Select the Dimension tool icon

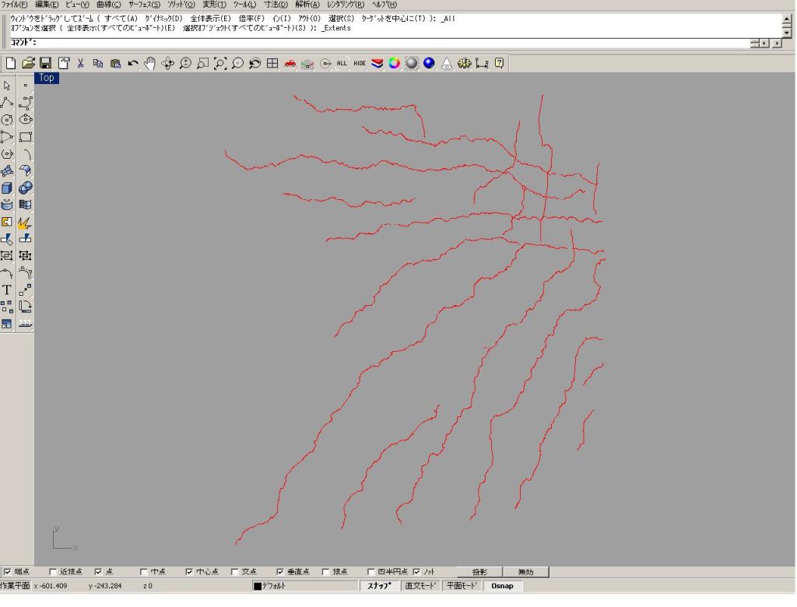pyautogui.click(x=482, y=63)
